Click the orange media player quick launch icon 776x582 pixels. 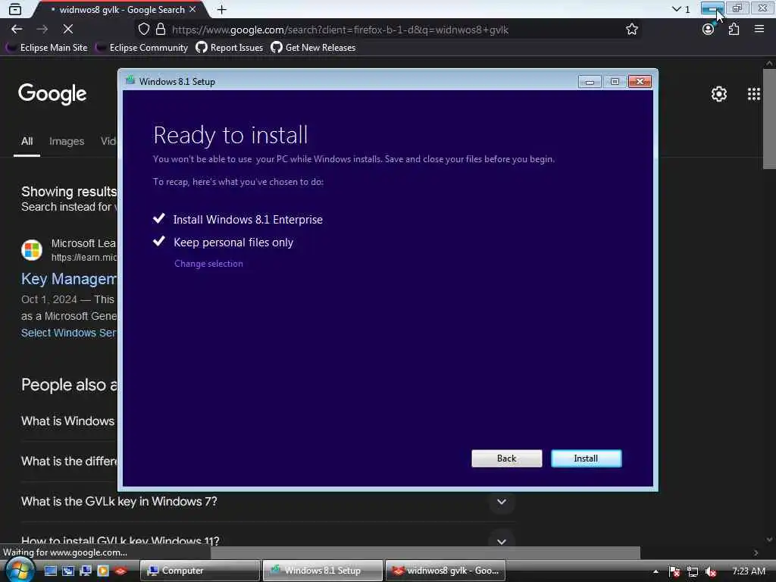pyautogui.click(x=103, y=571)
